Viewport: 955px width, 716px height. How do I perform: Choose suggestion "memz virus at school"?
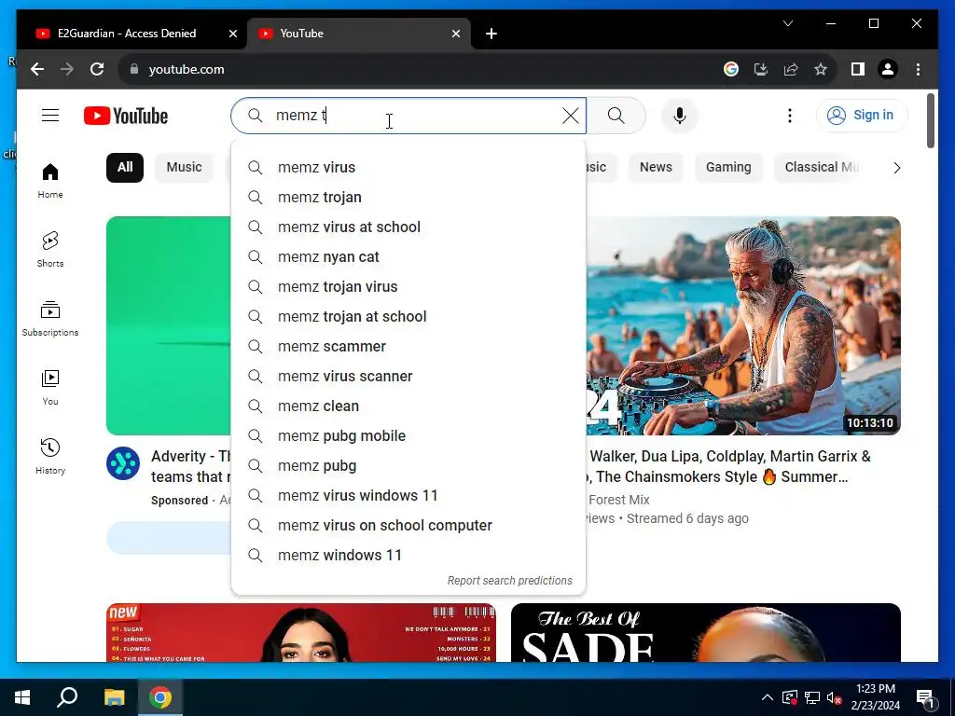point(408,227)
